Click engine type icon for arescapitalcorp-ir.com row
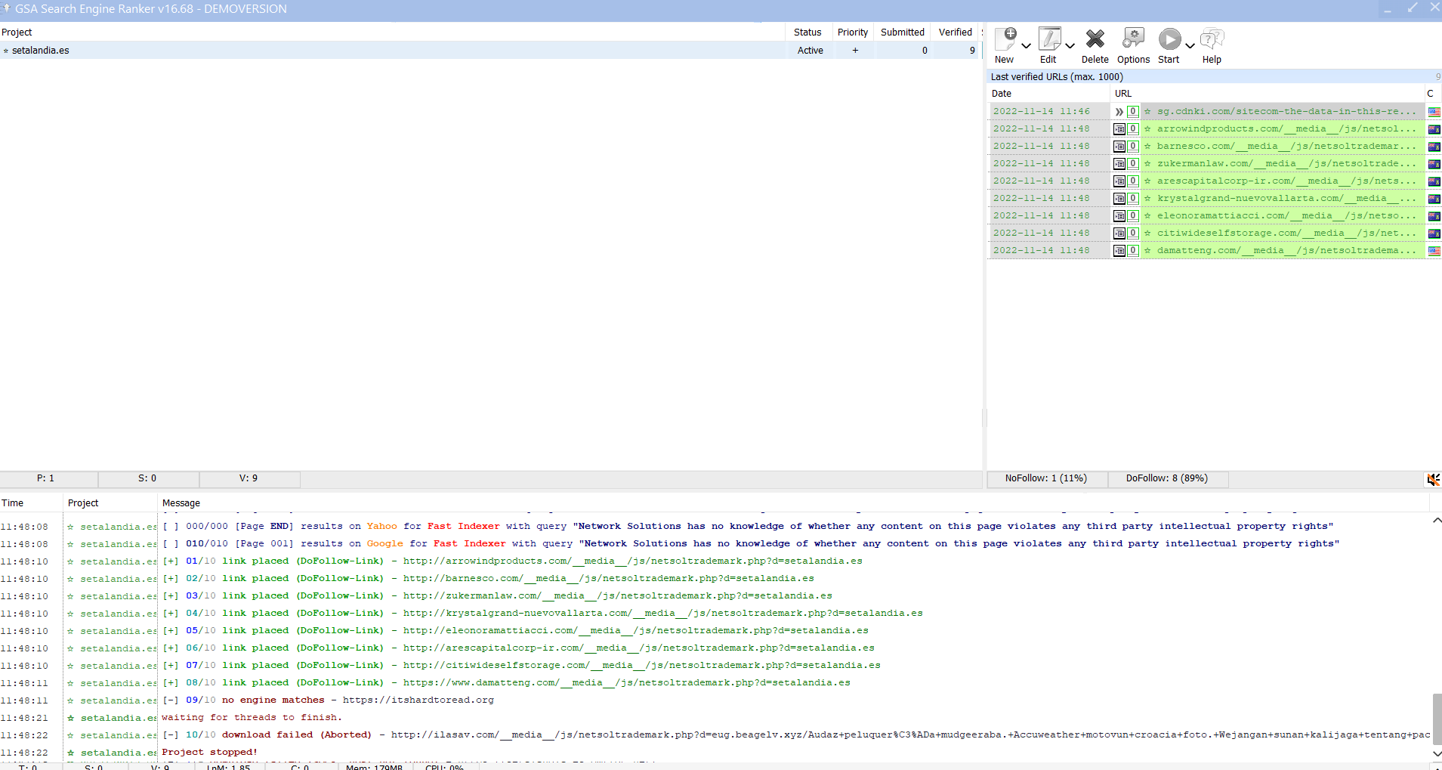This screenshot has height=770, width=1442. (x=1119, y=181)
